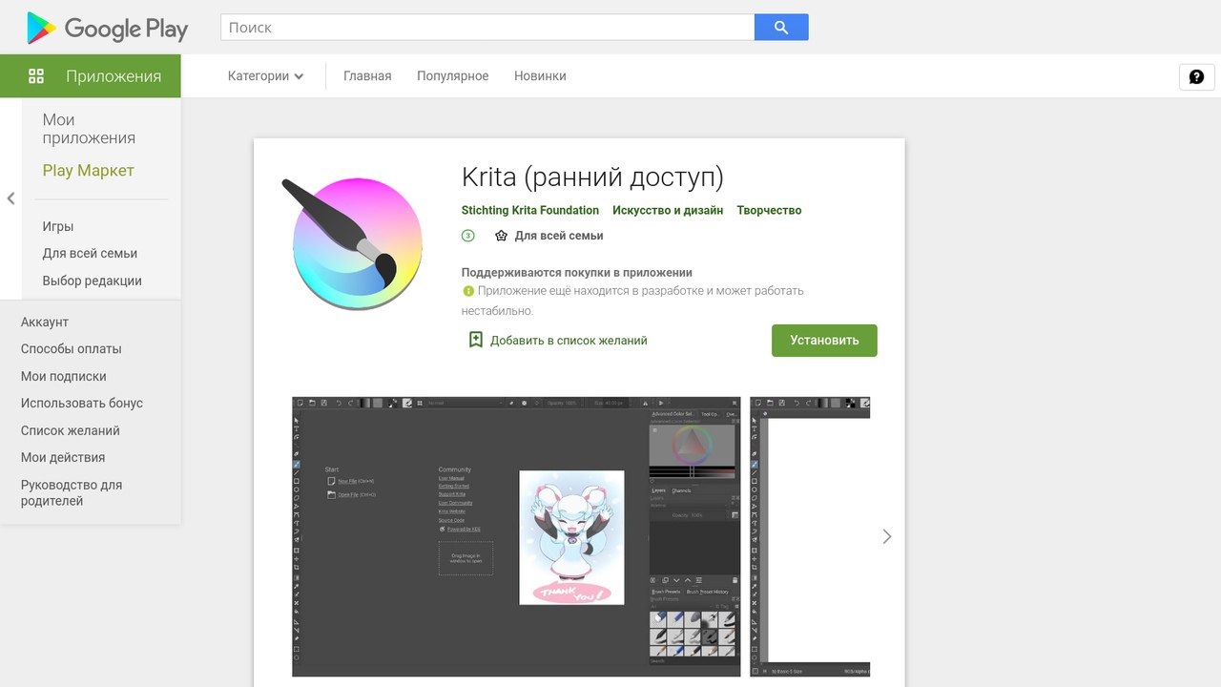Go to the Главная tab

[367, 76]
